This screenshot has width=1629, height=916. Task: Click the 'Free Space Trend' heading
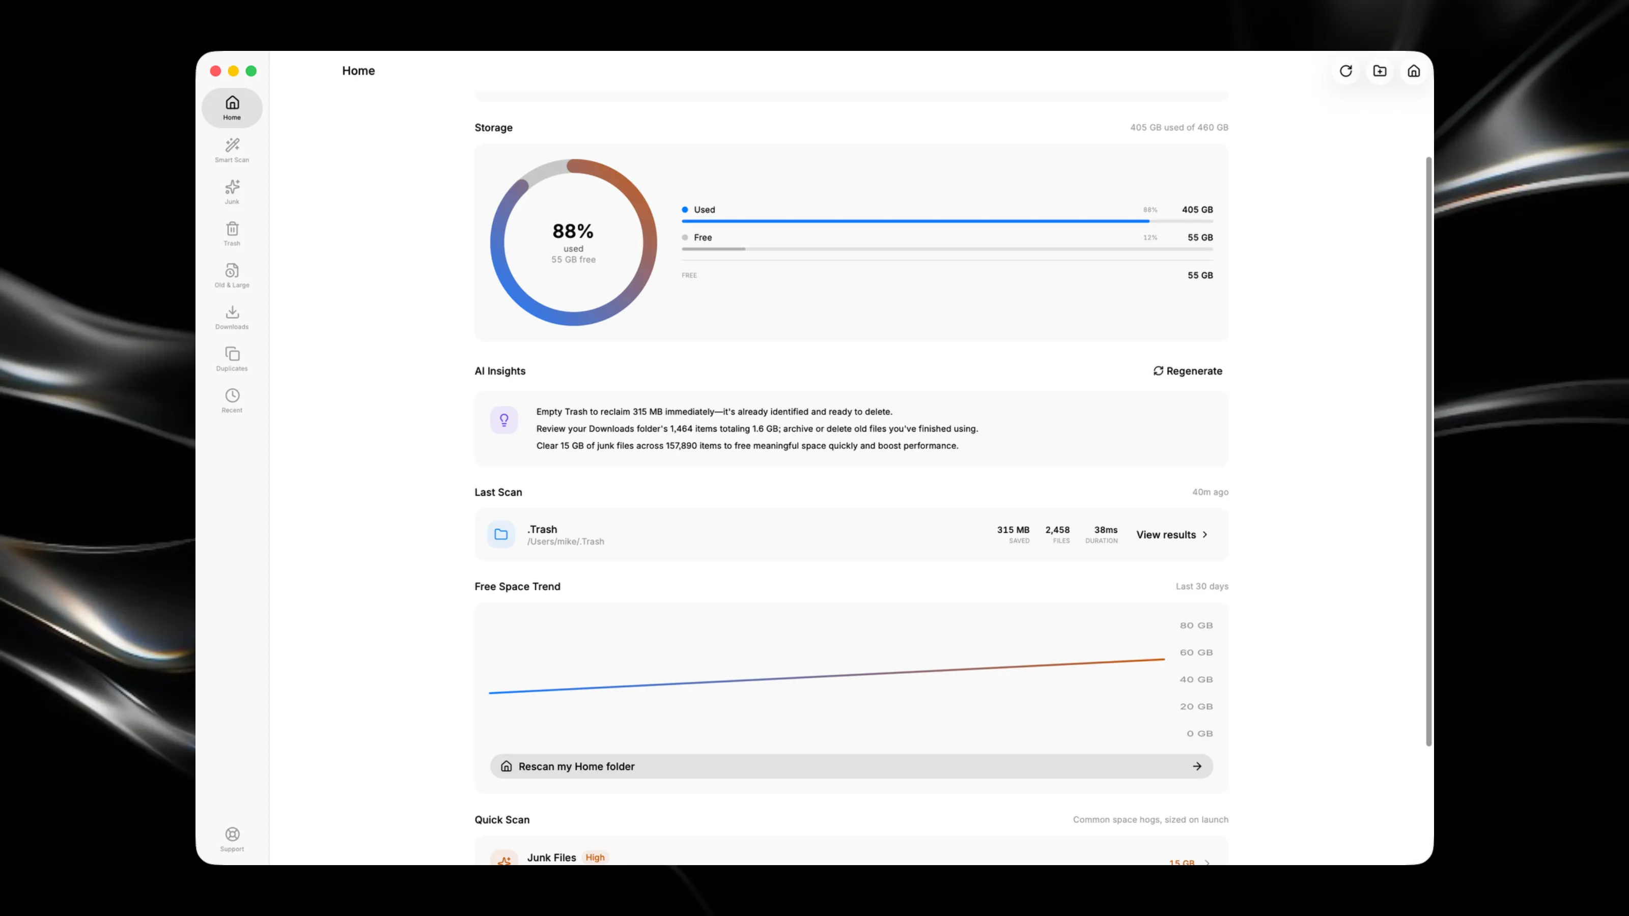click(x=517, y=587)
